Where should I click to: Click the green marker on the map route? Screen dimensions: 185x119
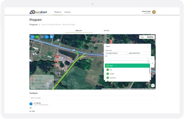(x=77, y=53)
